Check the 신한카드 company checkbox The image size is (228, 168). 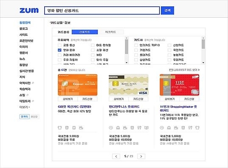pyautogui.click(x=170, y=45)
